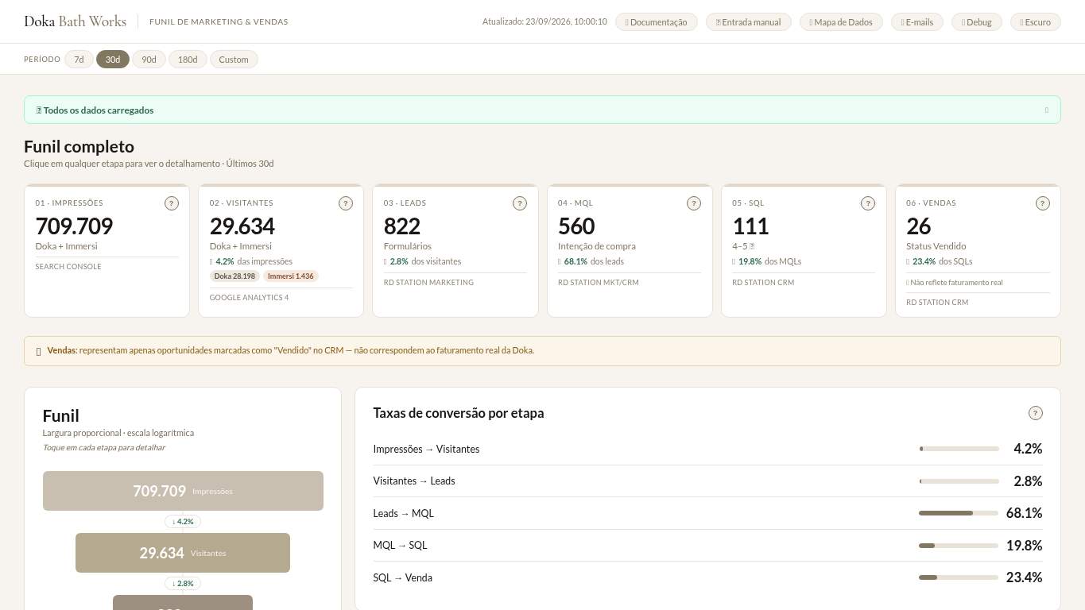The width and height of the screenshot is (1085, 610).
Task: Open the 05 SQL card with 111
Action: click(804, 251)
